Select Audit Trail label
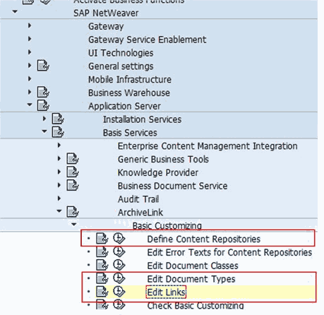Screen dimensions: 324x315 [138, 199]
